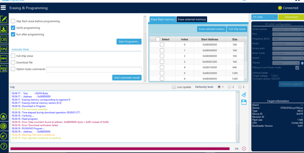This screenshot has height=153, width=304.
Task: Open the ST-LINK interface dropdown
Action: [264, 17]
